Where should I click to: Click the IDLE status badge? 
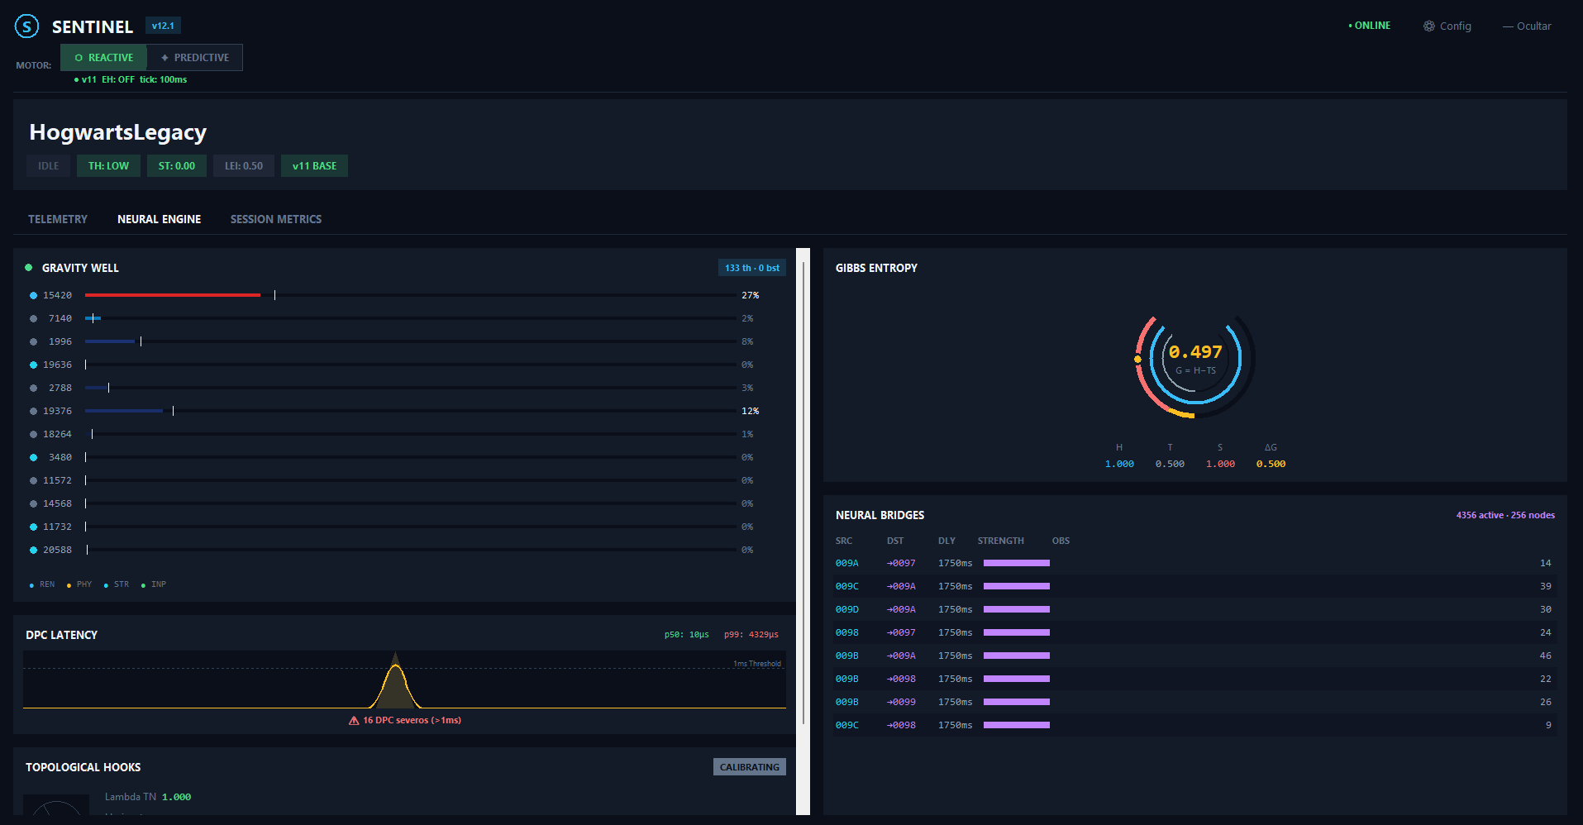point(49,166)
